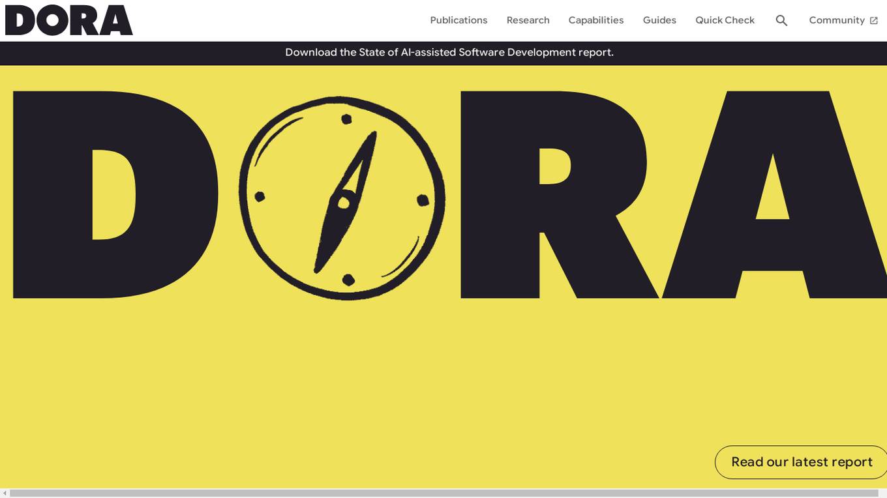This screenshot has width=887, height=498.
Task: Click the scrollbar left arrow
Action: coord(5,493)
